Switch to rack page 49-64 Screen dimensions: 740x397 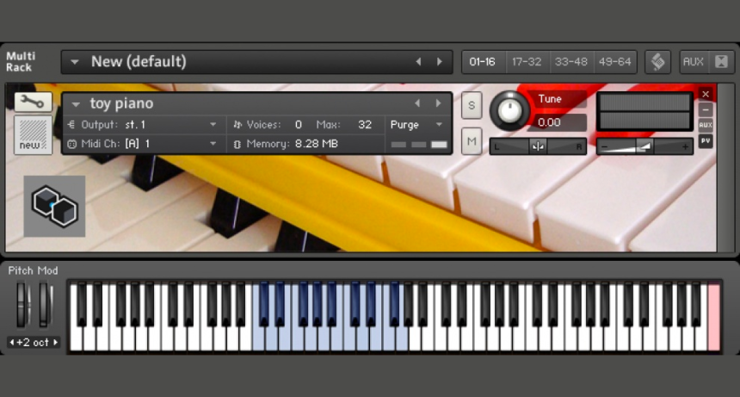(614, 62)
